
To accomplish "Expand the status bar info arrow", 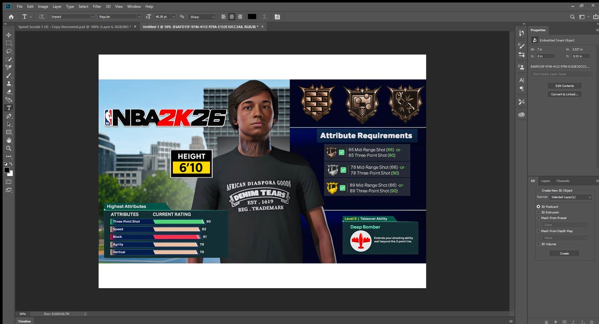I will pyautogui.click(x=86, y=314).
